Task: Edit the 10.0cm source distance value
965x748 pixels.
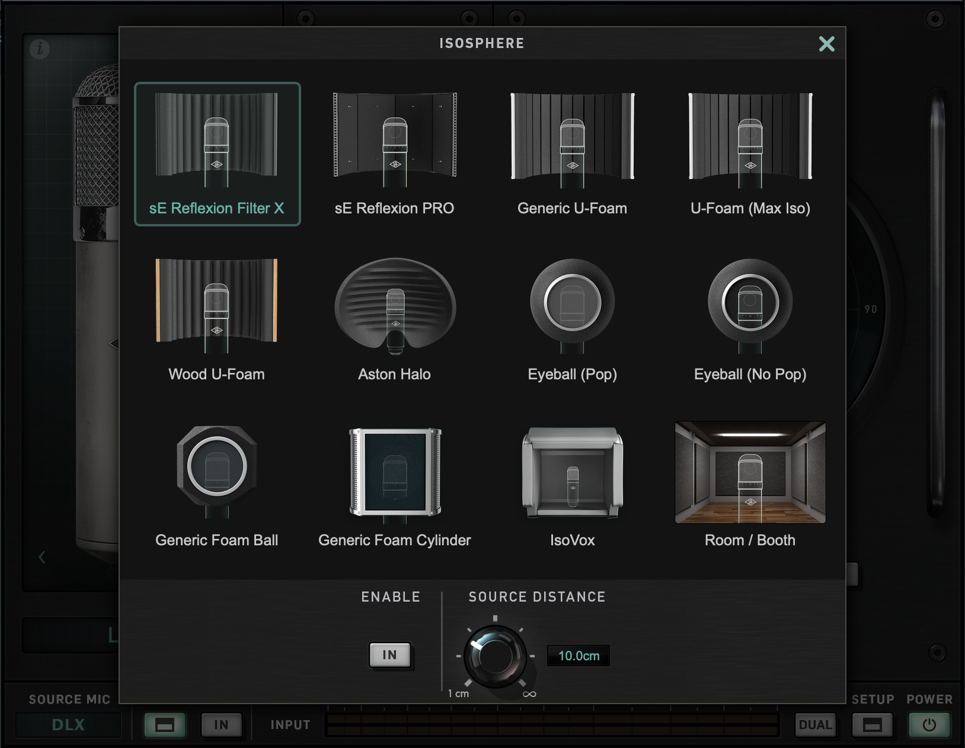Action: 579,656
